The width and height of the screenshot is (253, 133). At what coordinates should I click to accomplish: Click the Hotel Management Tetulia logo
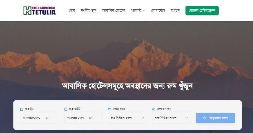point(40,10)
